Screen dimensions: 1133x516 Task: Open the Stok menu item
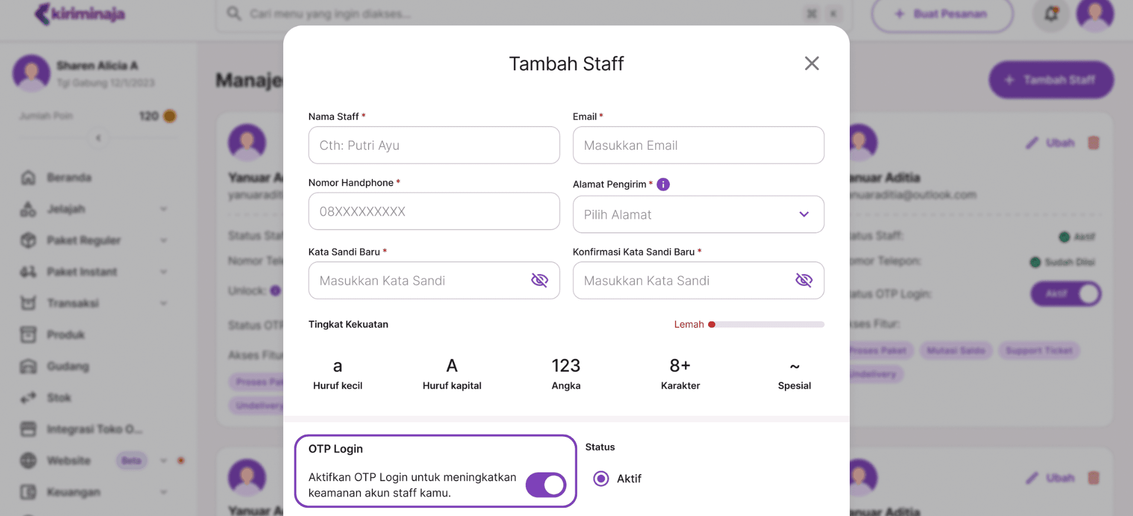click(x=59, y=397)
